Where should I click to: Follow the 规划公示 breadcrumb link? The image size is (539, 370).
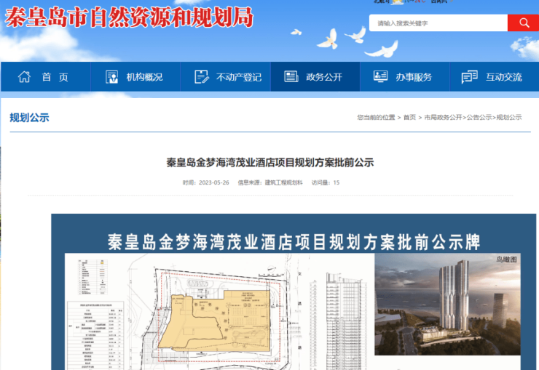[x=508, y=117]
